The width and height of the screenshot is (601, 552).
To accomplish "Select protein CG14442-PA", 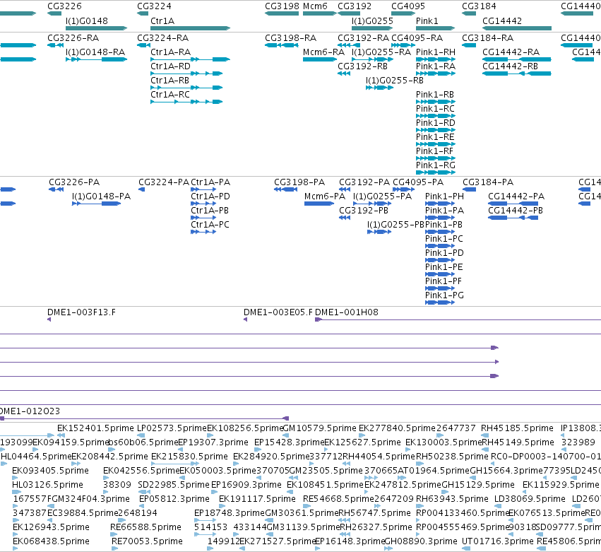I will pos(516,196).
